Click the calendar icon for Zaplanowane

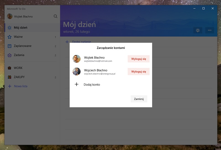9,46
